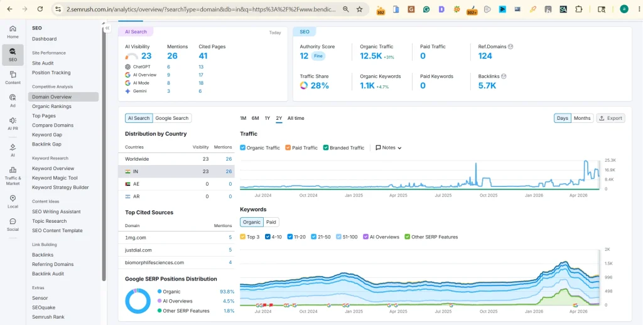Click Other SERP Features green dot
Image resolution: width=643 pixels, height=325 pixels.
coord(159,311)
